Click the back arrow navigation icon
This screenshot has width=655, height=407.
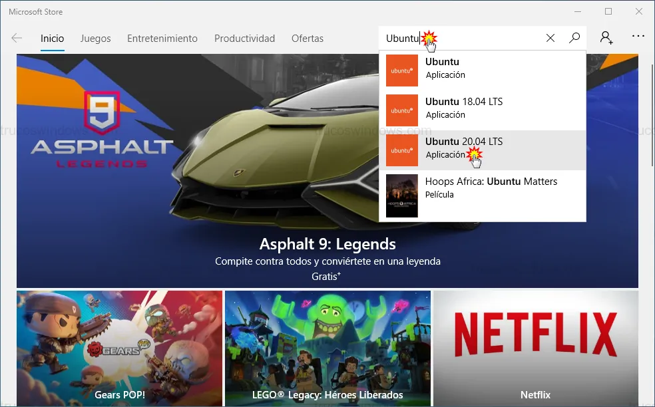[17, 39]
